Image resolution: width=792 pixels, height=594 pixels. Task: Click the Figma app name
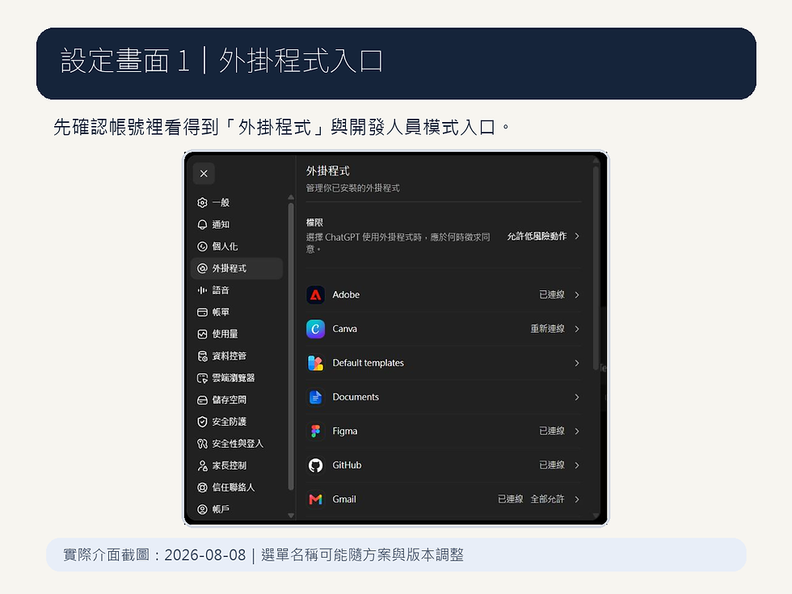click(x=344, y=431)
